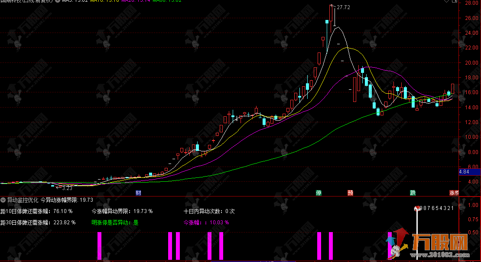
Task: Click the main chart indicator settings circle icon
Action: pos(57,1)
